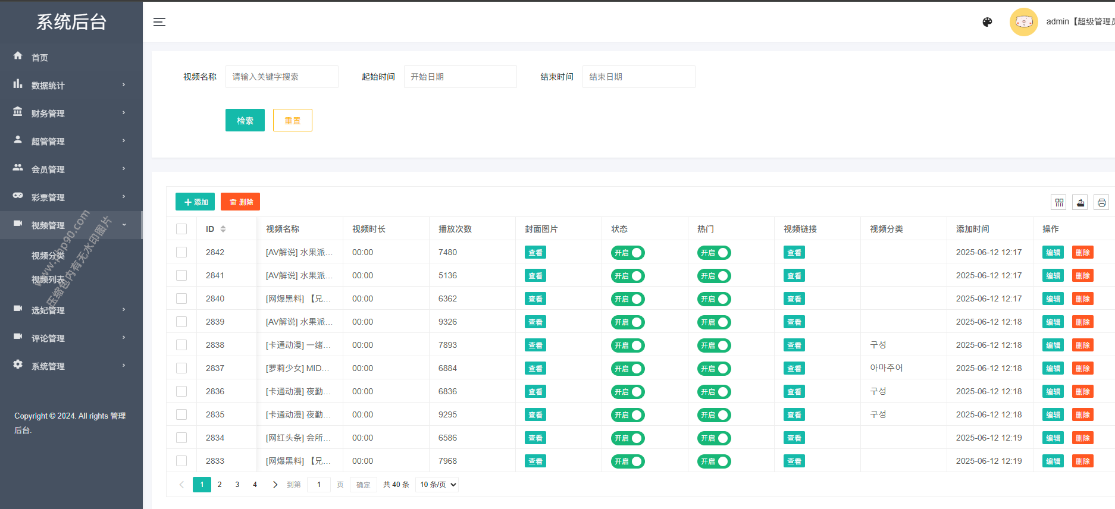Go to next page arrow in pagination
The width and height of the screenshot is (1115, 509).
[275, 485]
